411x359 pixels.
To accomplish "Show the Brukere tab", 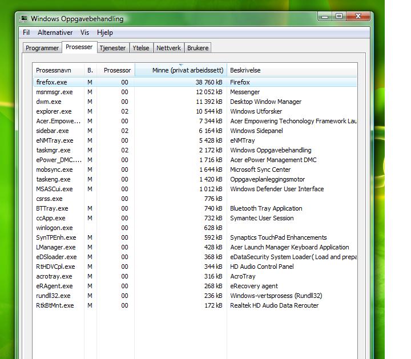I will tap(198, 48).
